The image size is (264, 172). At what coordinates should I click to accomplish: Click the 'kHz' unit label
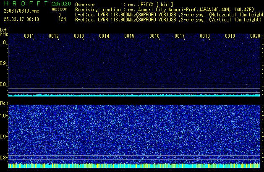pyautogui.click(x=4, y=34)
